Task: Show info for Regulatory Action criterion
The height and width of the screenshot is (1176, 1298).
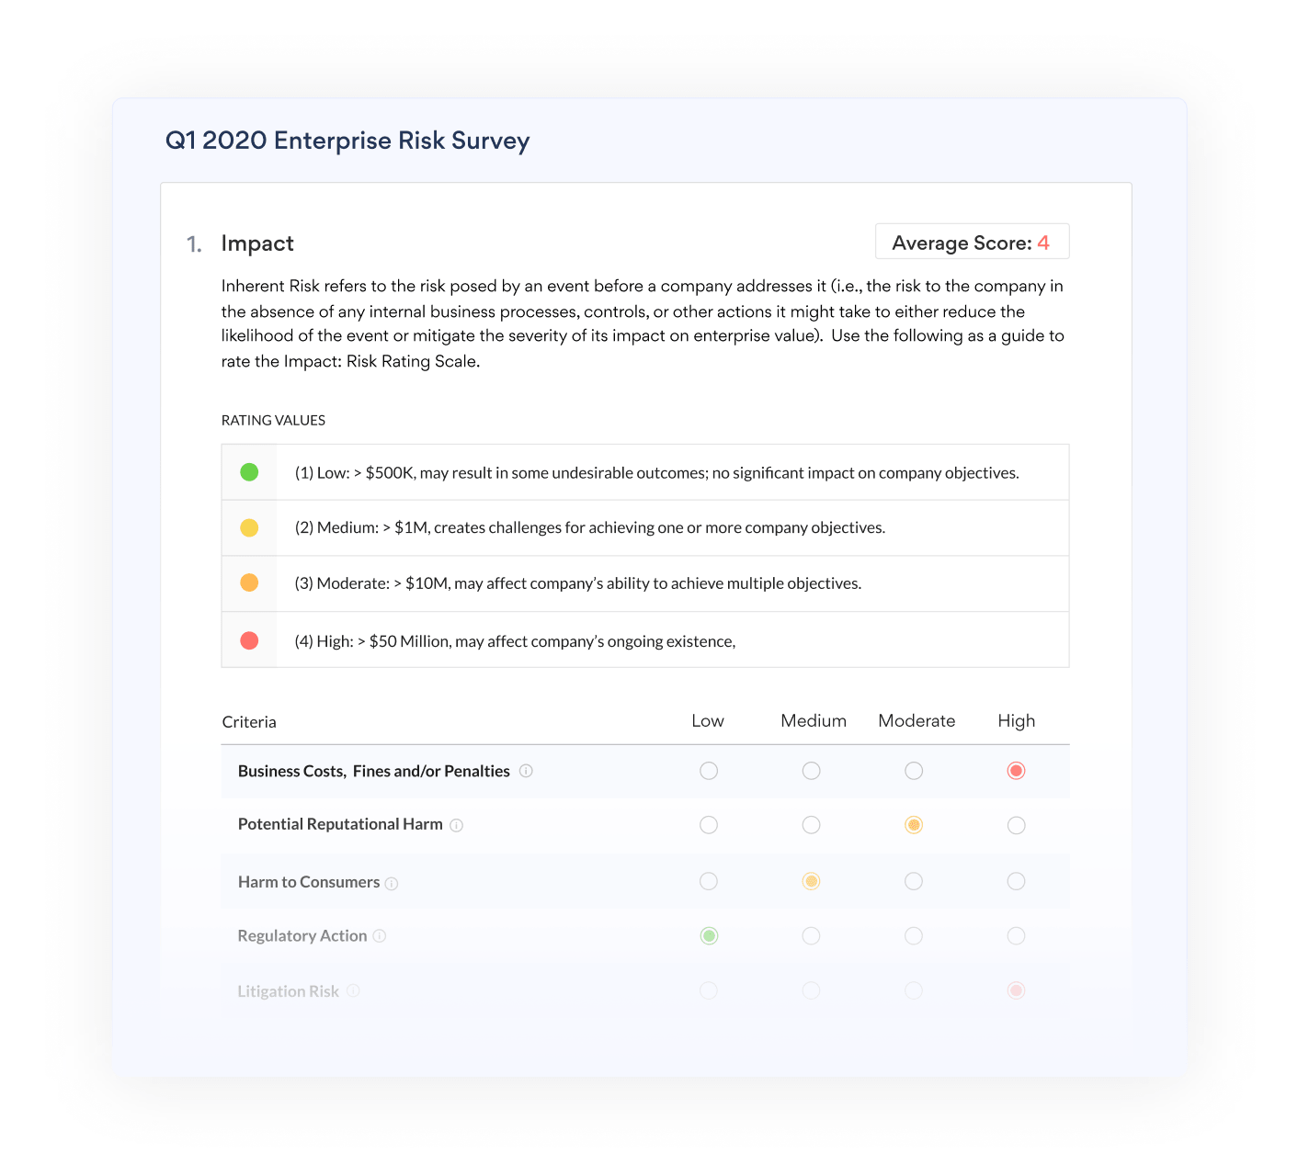Action: click(380, 936)
